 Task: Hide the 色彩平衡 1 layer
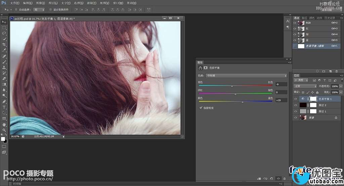point(296,99)
